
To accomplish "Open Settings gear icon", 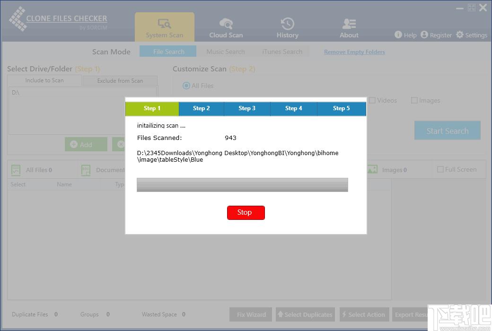I will tap(460, 35).
